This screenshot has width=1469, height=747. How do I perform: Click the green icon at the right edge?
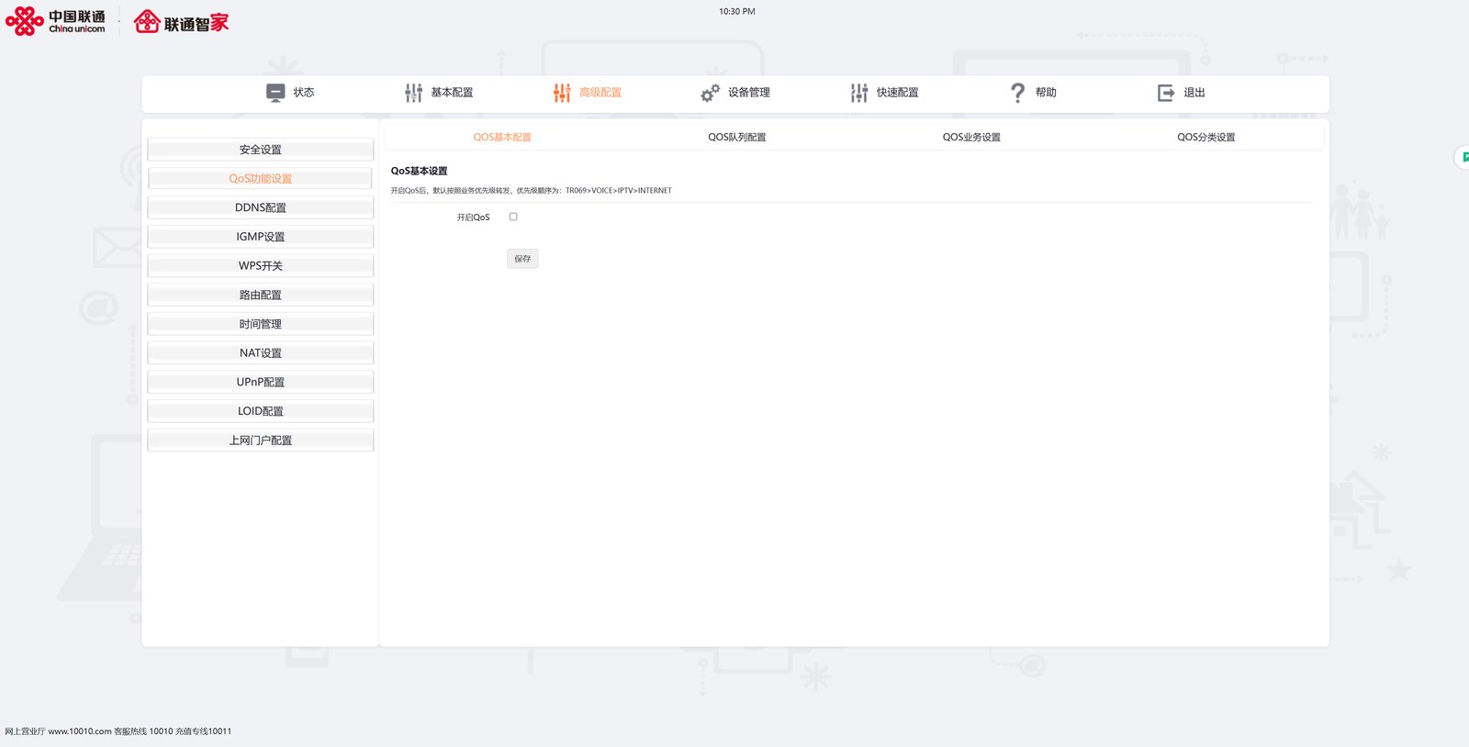pyautogui.click(x=1463, y=158)
